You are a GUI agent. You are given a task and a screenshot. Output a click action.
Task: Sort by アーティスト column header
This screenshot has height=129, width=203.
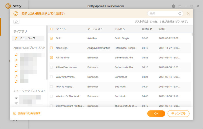click(x=95, y=29)
